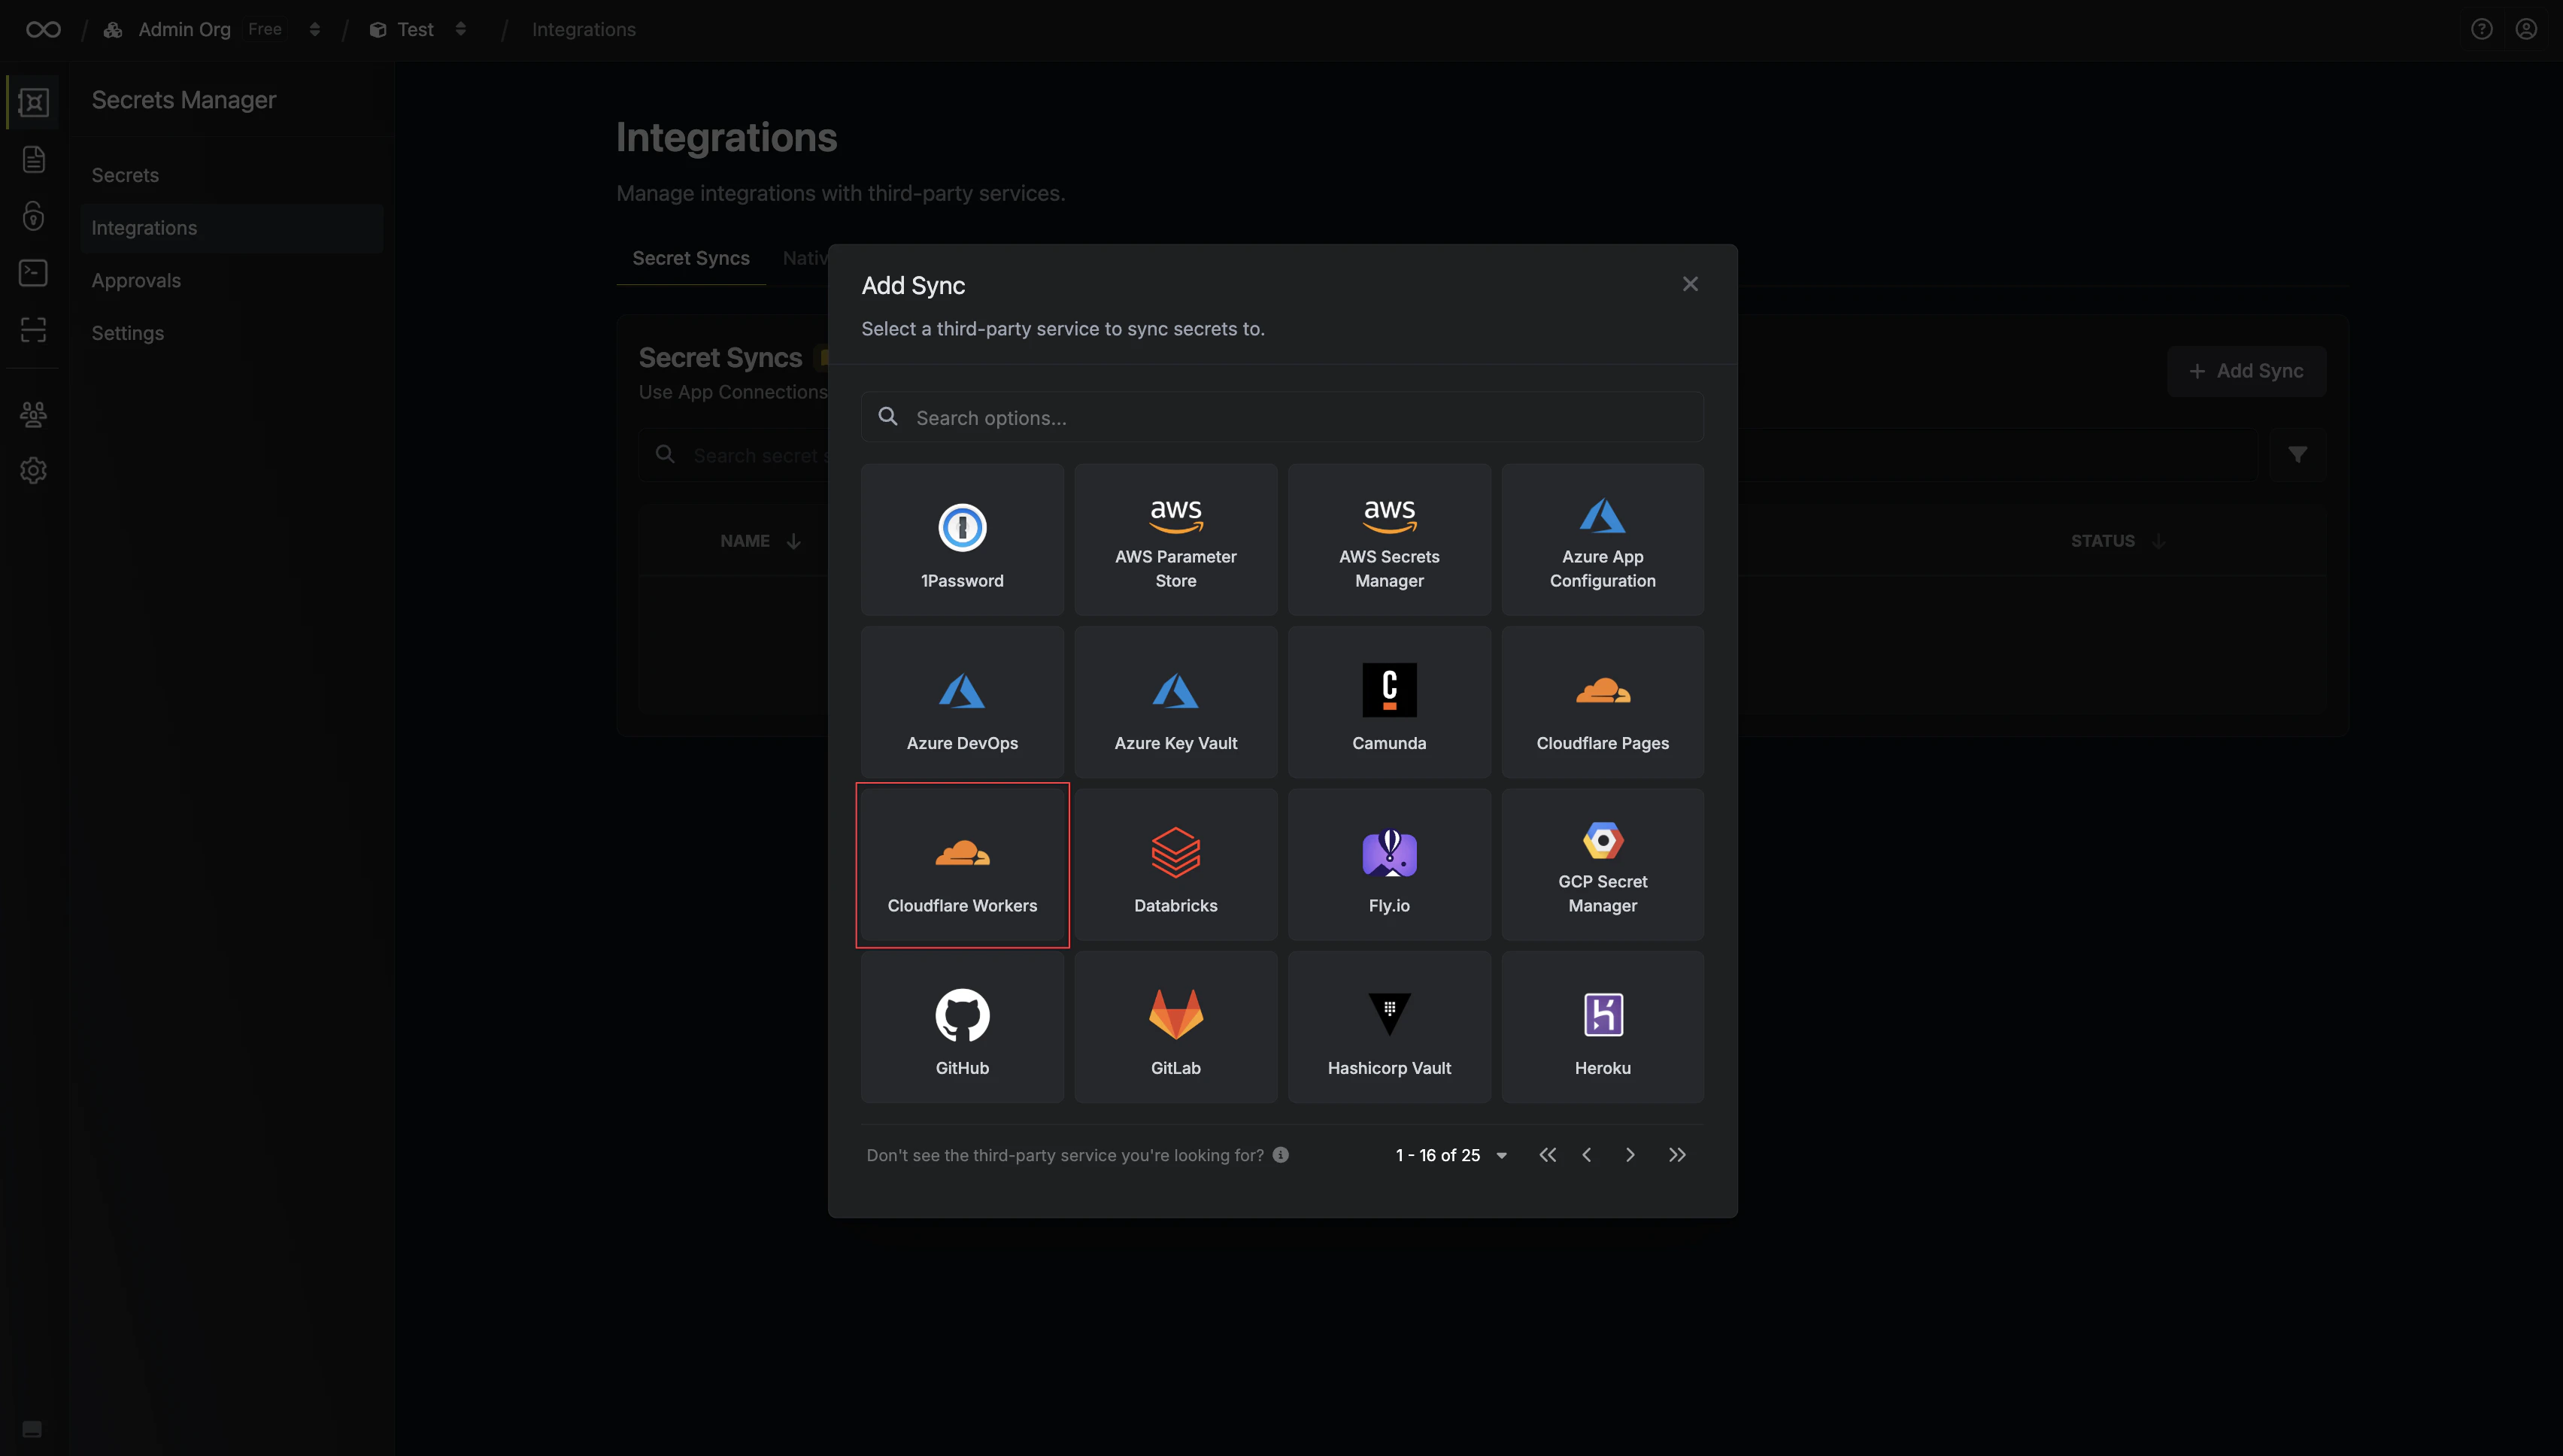The image size is (2563, 1456).
Task: Open Approvals in the sidebar
Action: click(232, 281)
